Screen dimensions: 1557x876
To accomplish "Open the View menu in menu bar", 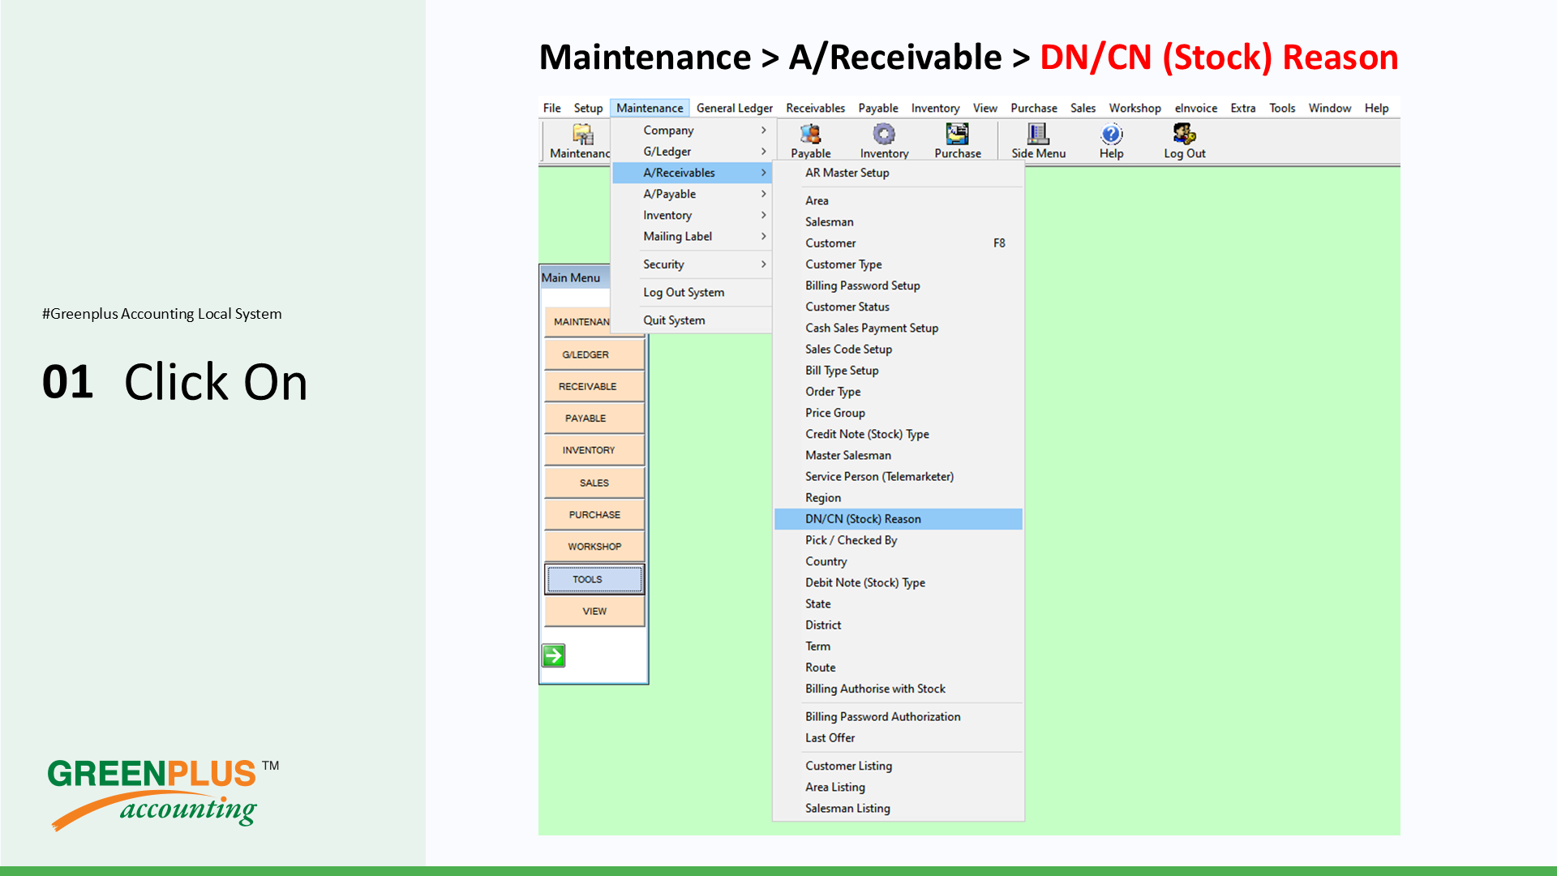I will [x=985, y=108].
